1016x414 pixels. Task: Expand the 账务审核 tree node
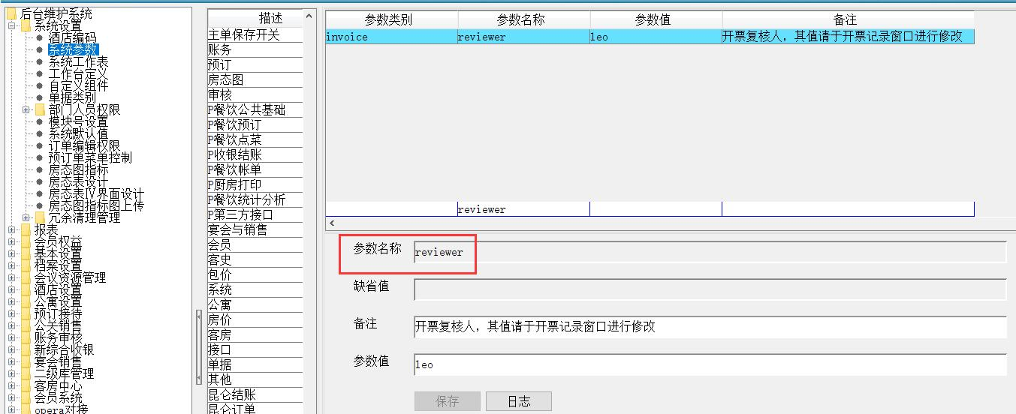click(11, 338)
